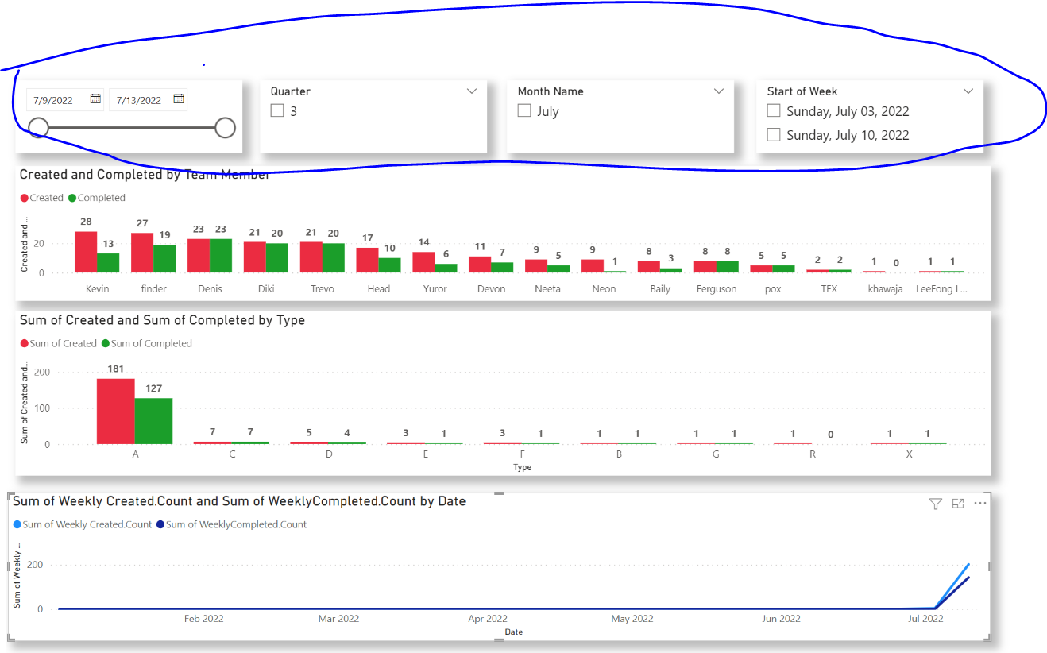The height and width of the screenshot is (653, 1047).
Task: Select Kevin's red Created bar of 28
Action: pyautogui.click(x=86, y=252)
